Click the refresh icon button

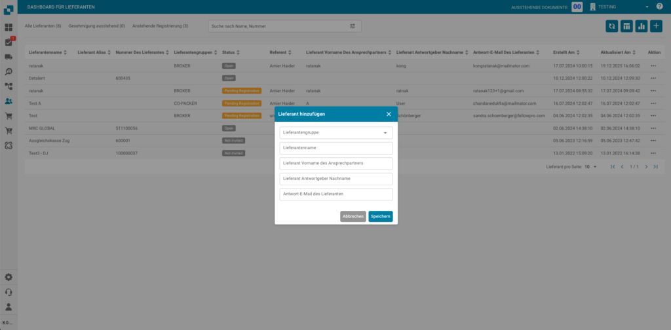[x=611, y=26]
